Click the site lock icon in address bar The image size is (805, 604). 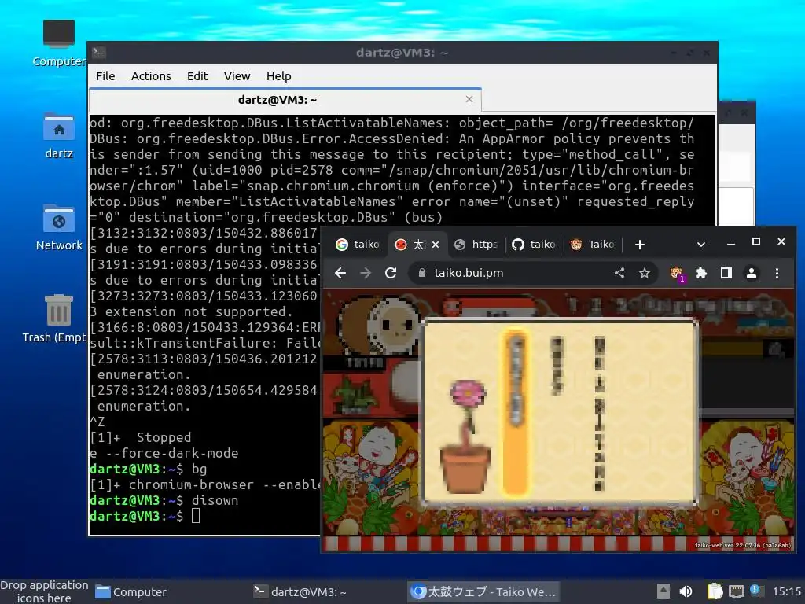tap(422, 273)
